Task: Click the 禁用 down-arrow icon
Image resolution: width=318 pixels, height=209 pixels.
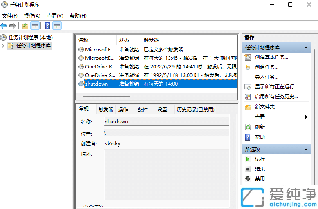Action: 248,179
